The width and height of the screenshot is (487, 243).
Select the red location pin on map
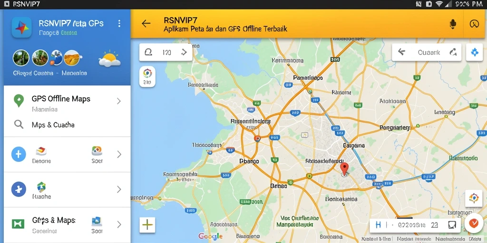[x=344, y=169]
